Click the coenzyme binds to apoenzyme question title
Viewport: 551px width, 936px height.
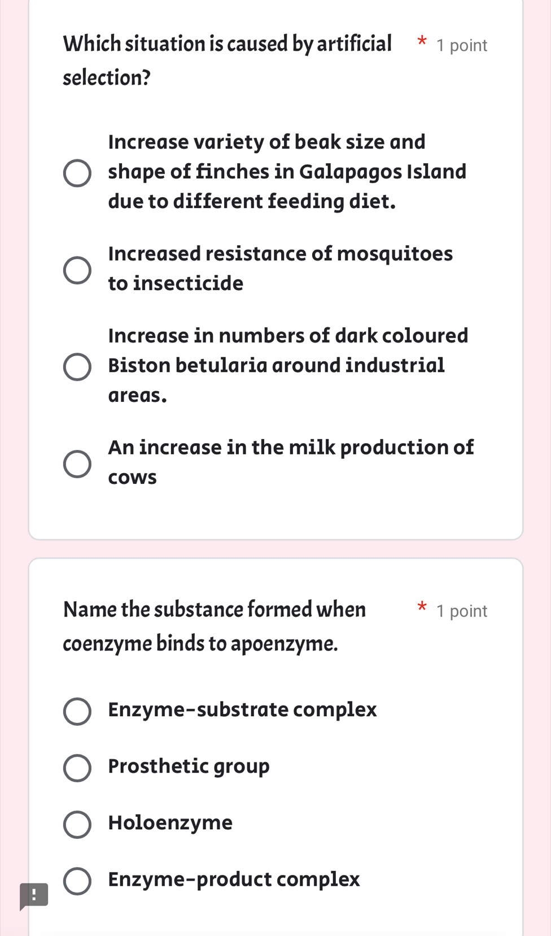coord(215,626)
